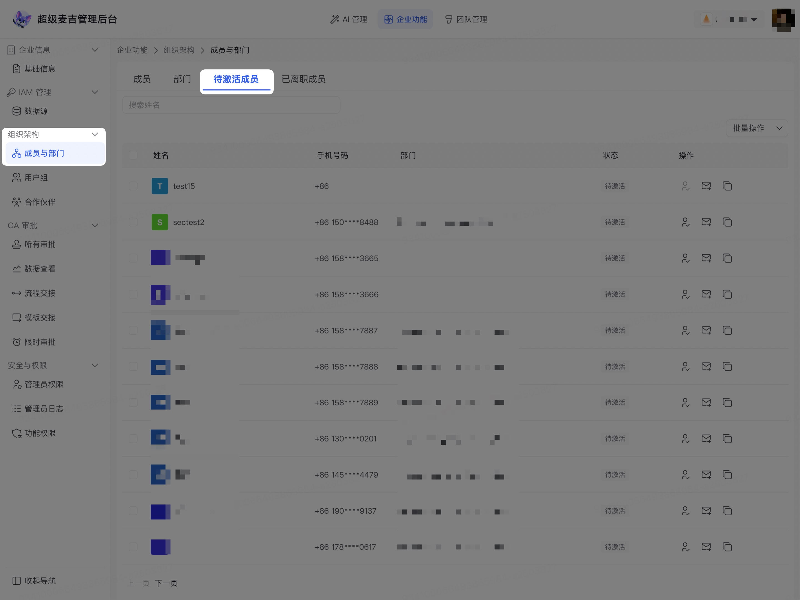Click the activate-member icon for test15
Screen dimensions: 800x600
pyautogui.click(x=685, y=186)
